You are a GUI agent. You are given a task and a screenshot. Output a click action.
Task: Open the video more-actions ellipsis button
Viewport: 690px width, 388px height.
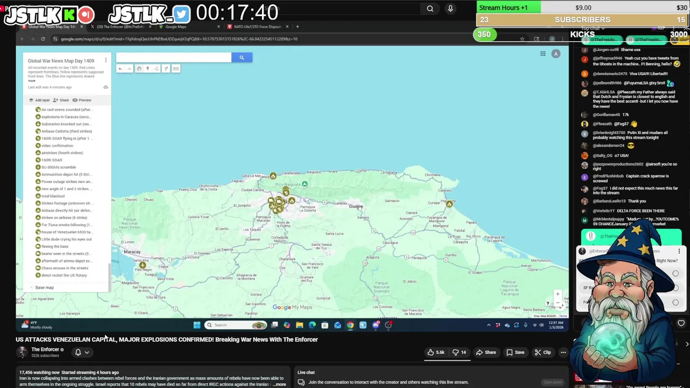(x=563, y=352)
